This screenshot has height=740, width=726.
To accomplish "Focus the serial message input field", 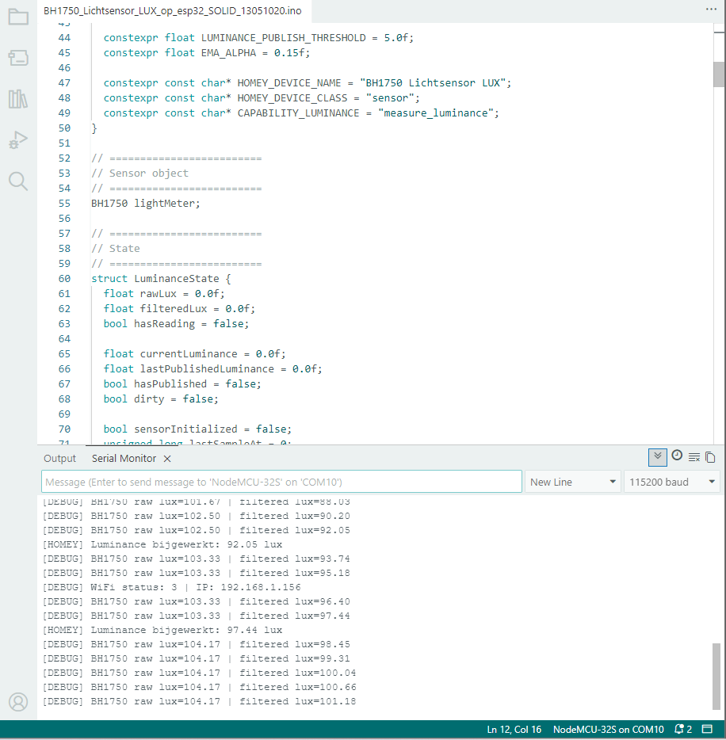I will 282,482.
